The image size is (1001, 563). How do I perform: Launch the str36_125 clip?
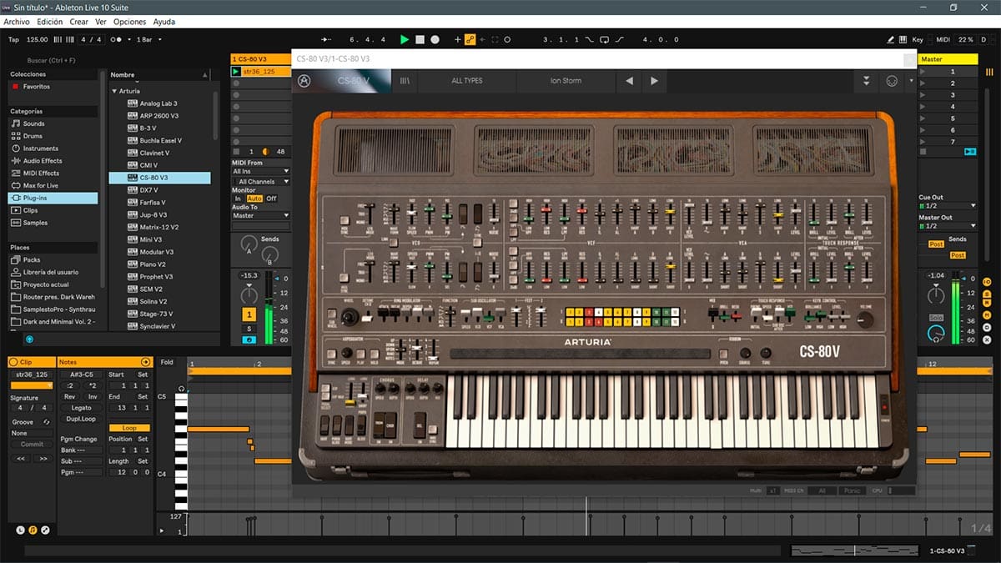(236, 72)
